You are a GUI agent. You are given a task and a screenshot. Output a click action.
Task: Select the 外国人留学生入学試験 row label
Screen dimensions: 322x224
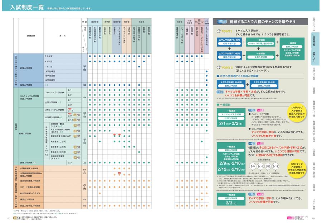click(x=30, y=205)
